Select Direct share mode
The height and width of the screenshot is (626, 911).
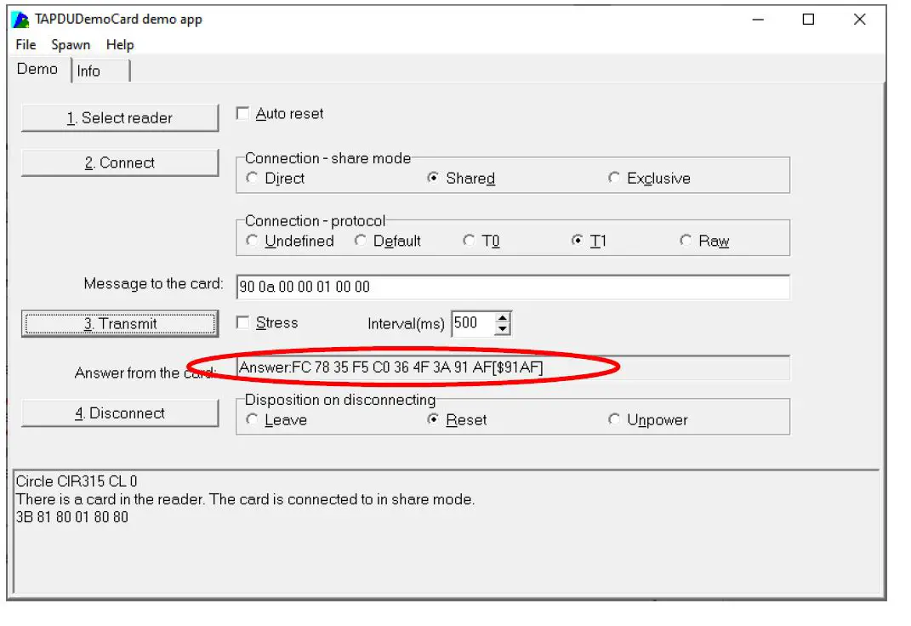coord(252,178)
